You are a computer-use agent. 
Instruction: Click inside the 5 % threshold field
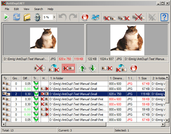tap(48, 17)
